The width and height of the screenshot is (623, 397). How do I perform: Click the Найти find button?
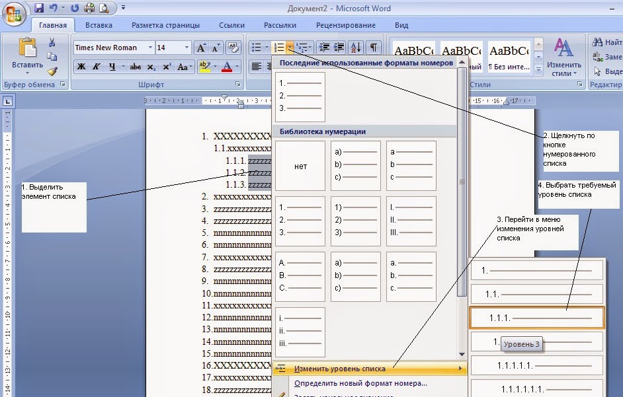click(x=606, y=42)
